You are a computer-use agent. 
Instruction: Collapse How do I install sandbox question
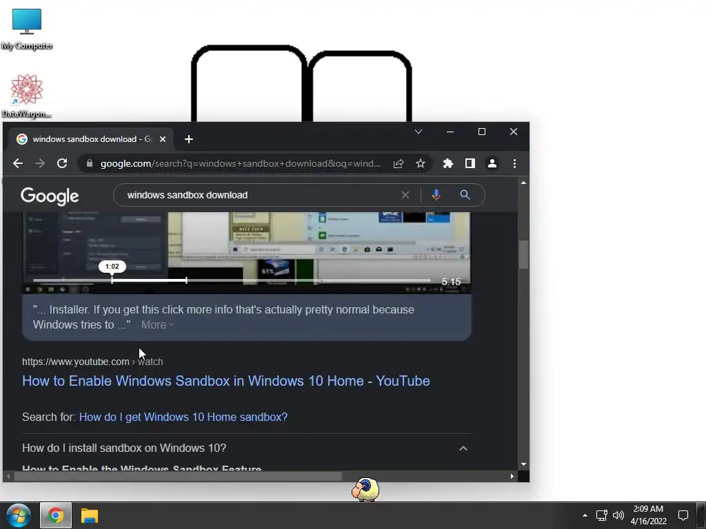pyautogui.click(x=463, y=448)
